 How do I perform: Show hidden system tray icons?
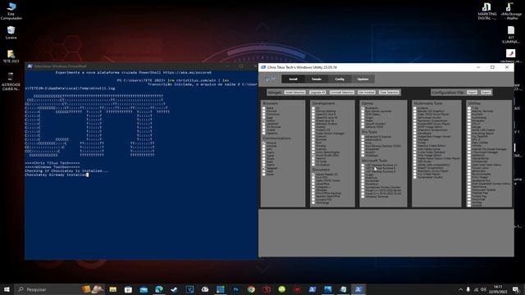(461, 289)
